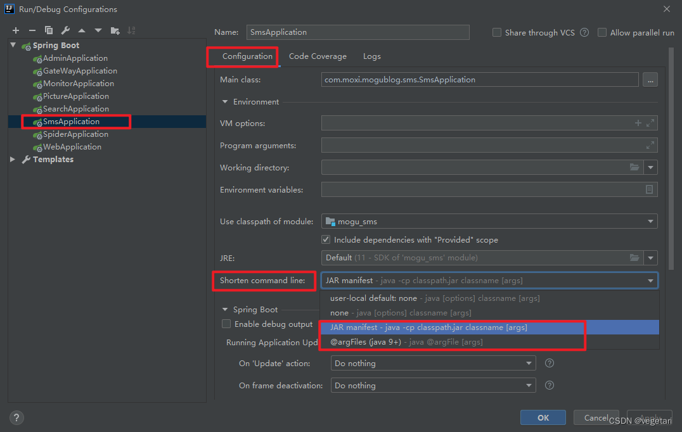Switch to the Code Coverage tab

point(318,56)
